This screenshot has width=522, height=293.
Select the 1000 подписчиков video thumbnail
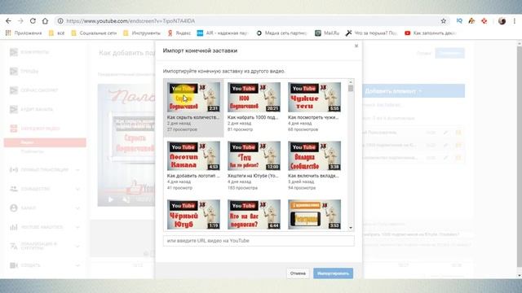pyautogui.click(x=254, y=97)
